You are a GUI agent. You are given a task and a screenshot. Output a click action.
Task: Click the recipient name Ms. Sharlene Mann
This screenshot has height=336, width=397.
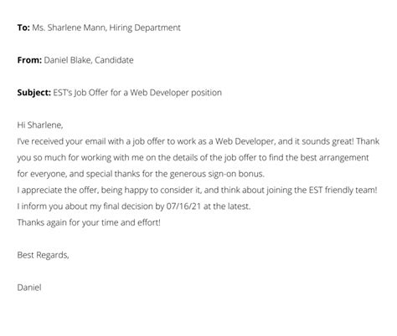[69, 28]
